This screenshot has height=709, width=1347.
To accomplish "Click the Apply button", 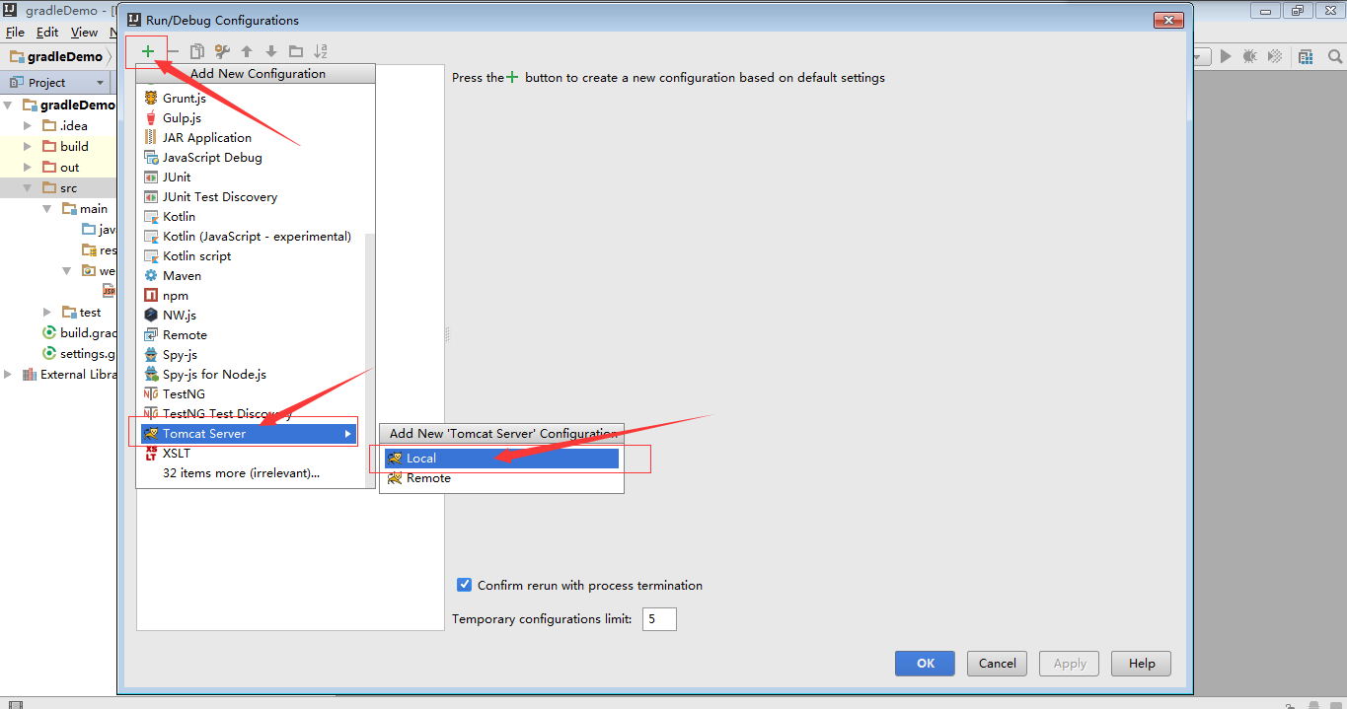I will [x=1070, y=664].
